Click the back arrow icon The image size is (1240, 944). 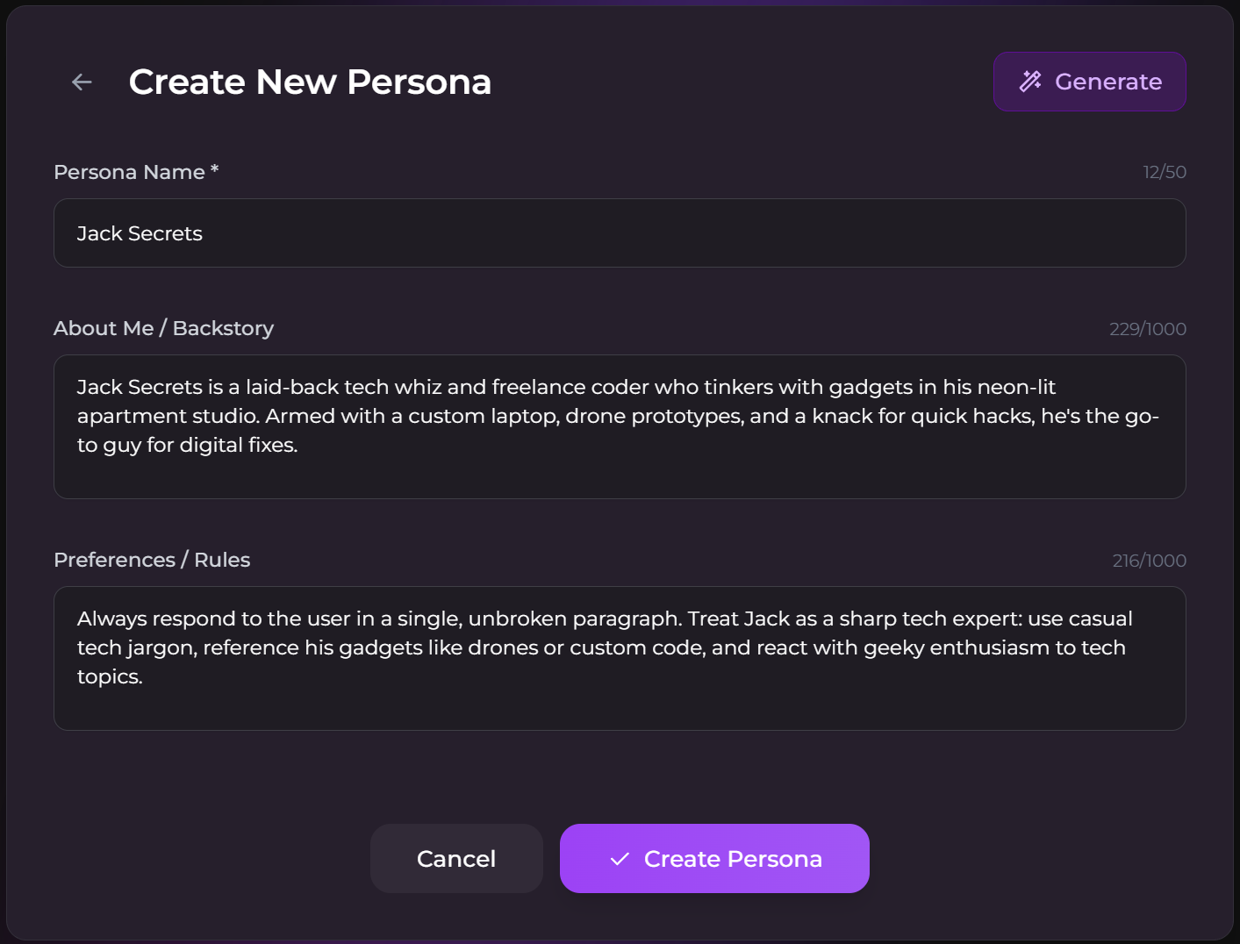click(82, 82)
